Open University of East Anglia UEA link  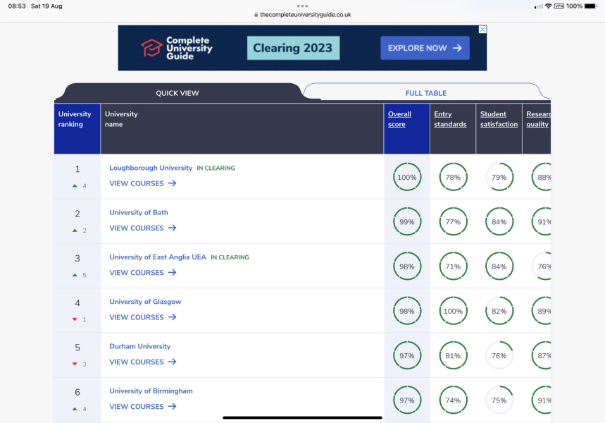click(158, 257)
